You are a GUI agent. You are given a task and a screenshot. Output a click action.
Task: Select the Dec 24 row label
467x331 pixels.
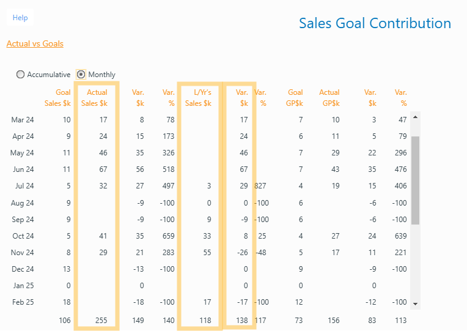point(23,269)
